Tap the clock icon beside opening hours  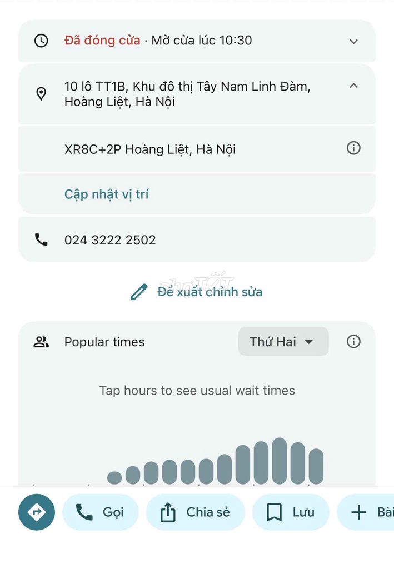click(x=41, y=41)
